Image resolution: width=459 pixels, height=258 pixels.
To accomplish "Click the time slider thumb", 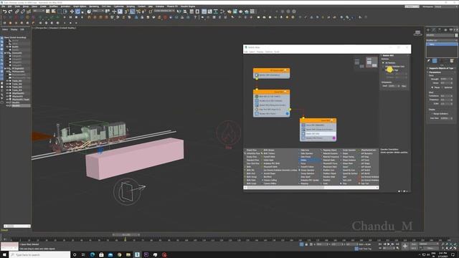I will tap(126, 234).
